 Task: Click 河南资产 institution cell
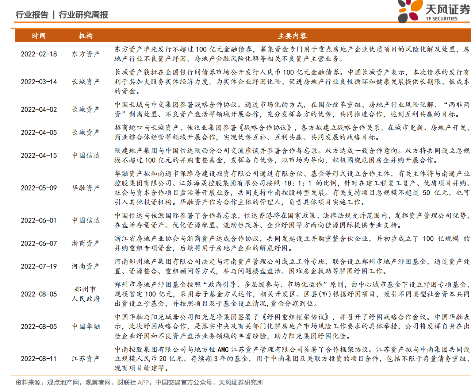click(85, 266)
